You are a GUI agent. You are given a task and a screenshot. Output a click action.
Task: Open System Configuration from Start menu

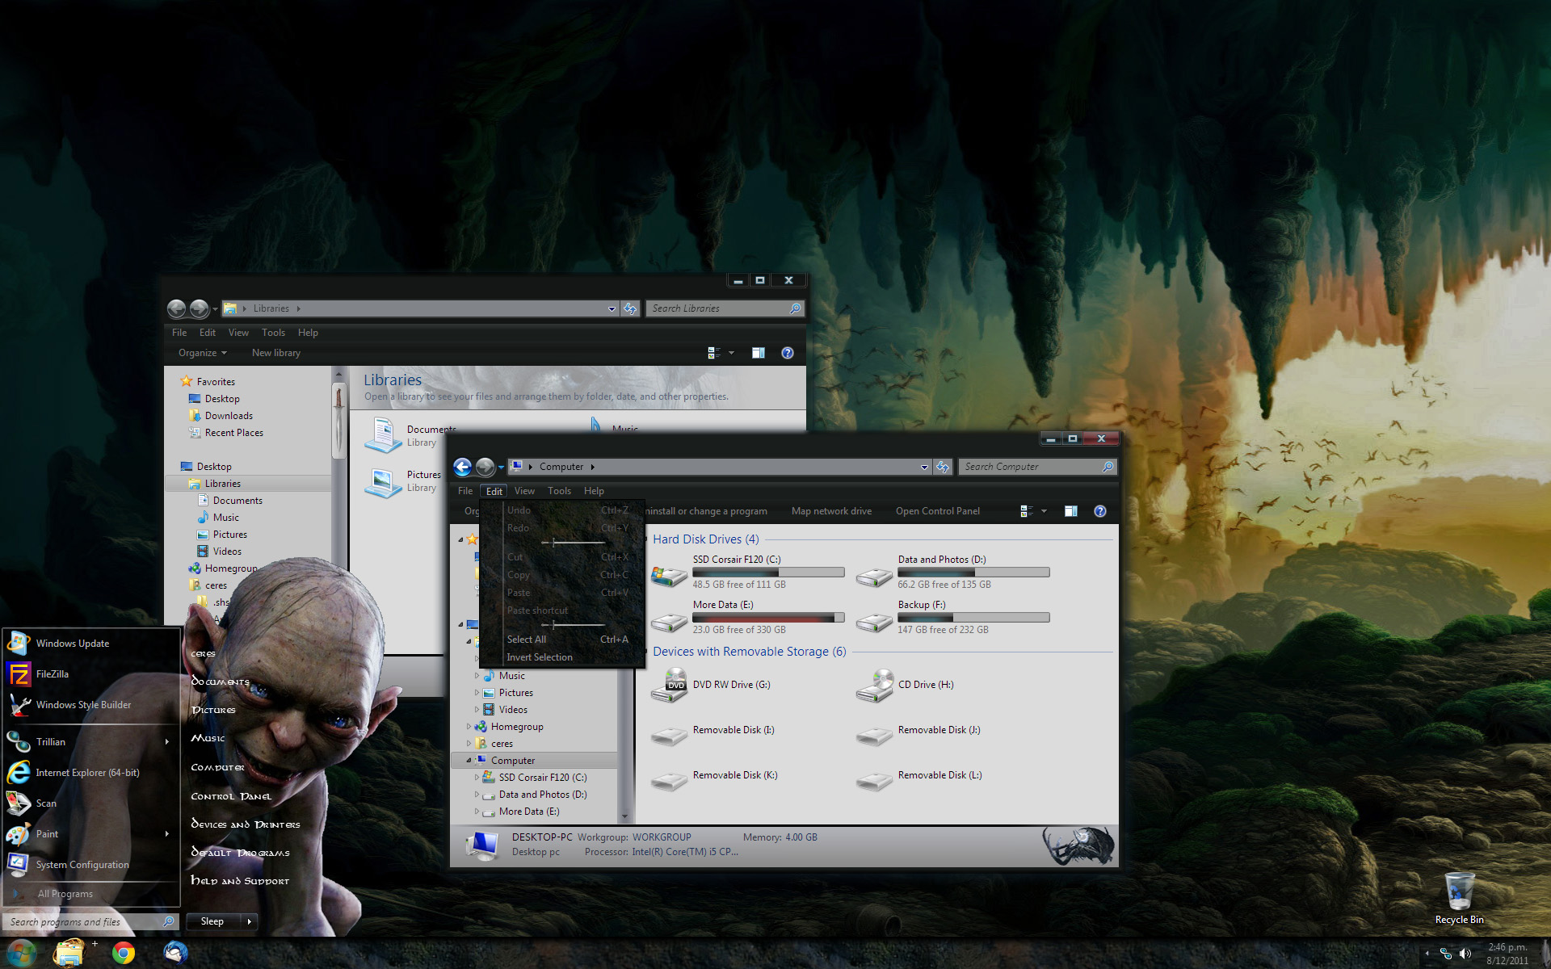(81, 864)
